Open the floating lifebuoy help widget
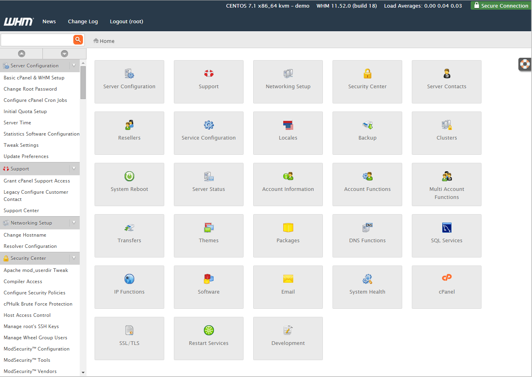Image resolution: width=532 pixels, height=377 pixels. click(525, 64)
